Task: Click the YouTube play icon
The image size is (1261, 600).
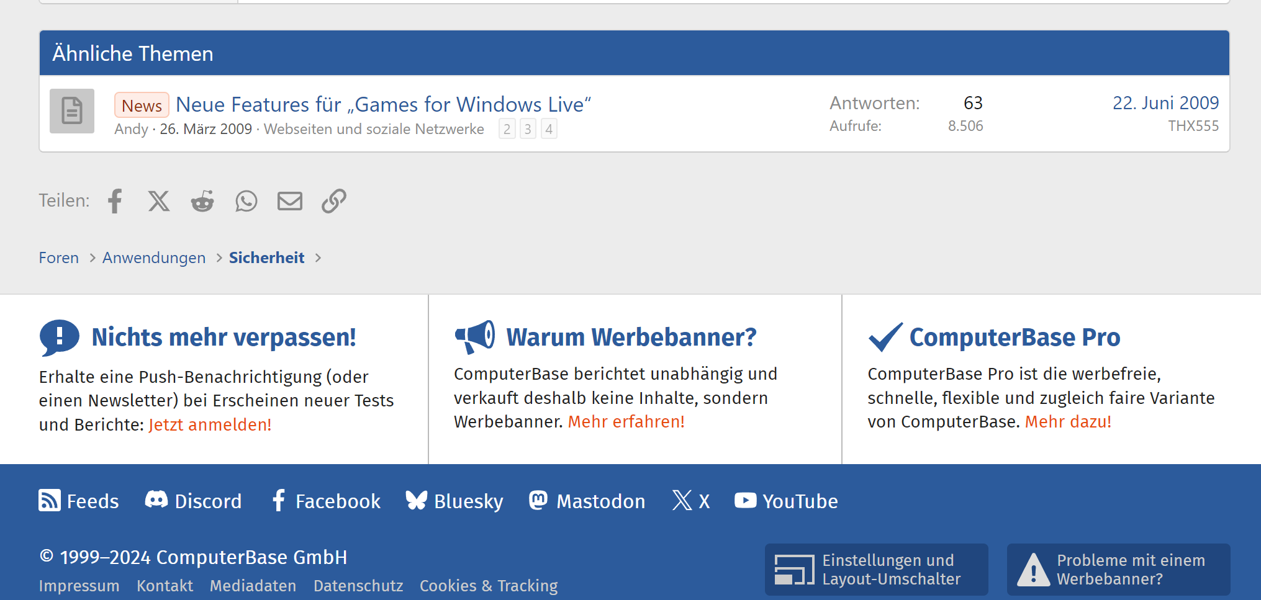Action: pos(746,500)
